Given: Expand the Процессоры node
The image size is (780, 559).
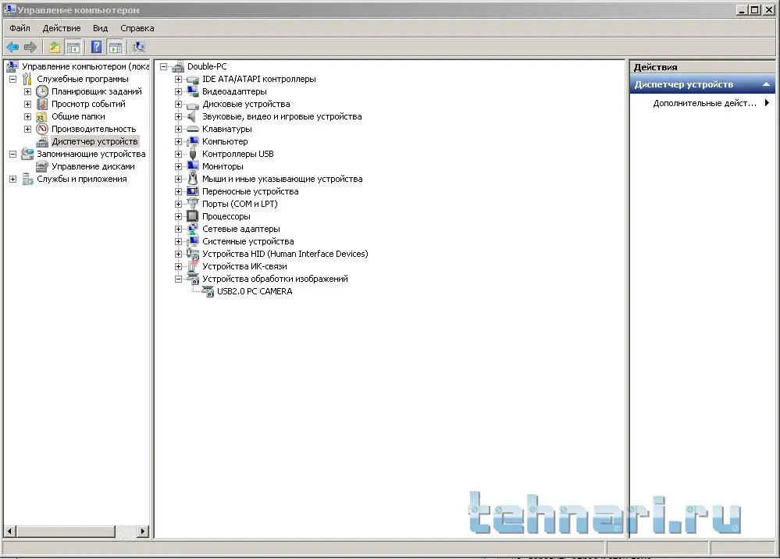Looking at the screenshot, I should click(178, 216).
